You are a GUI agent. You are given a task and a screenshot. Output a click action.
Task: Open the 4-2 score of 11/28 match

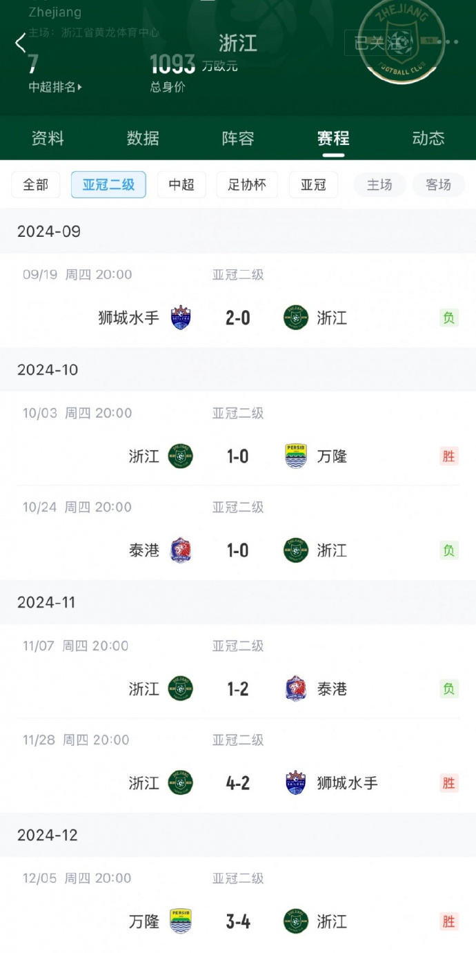point(238,783)
